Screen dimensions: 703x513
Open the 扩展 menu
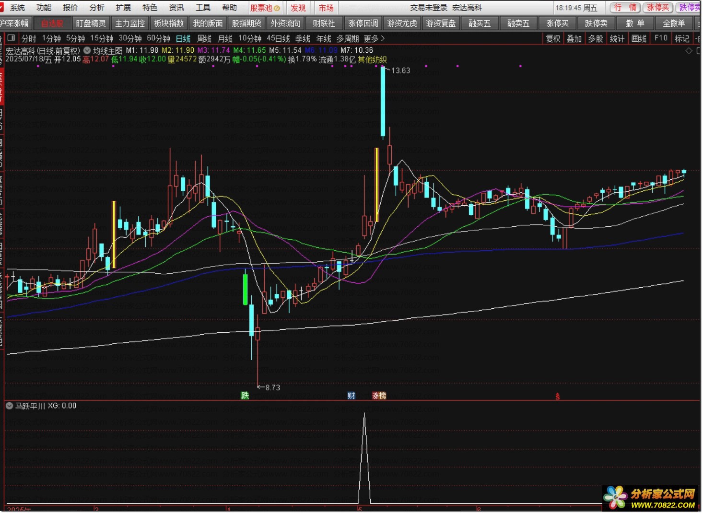pyautogui.click(x=123, y=8)
